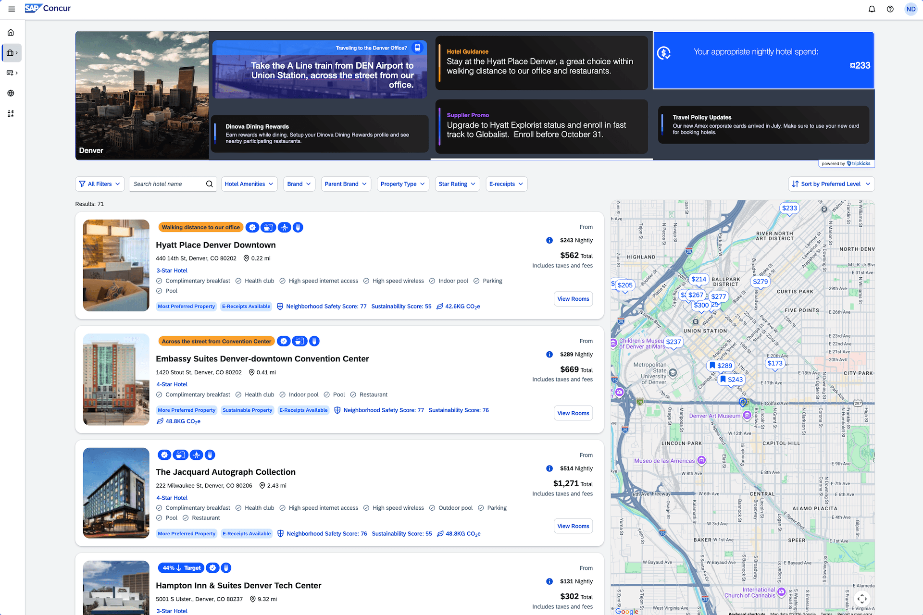
Task: Go to Home via sidebar icon
Action: pos(11,33)
